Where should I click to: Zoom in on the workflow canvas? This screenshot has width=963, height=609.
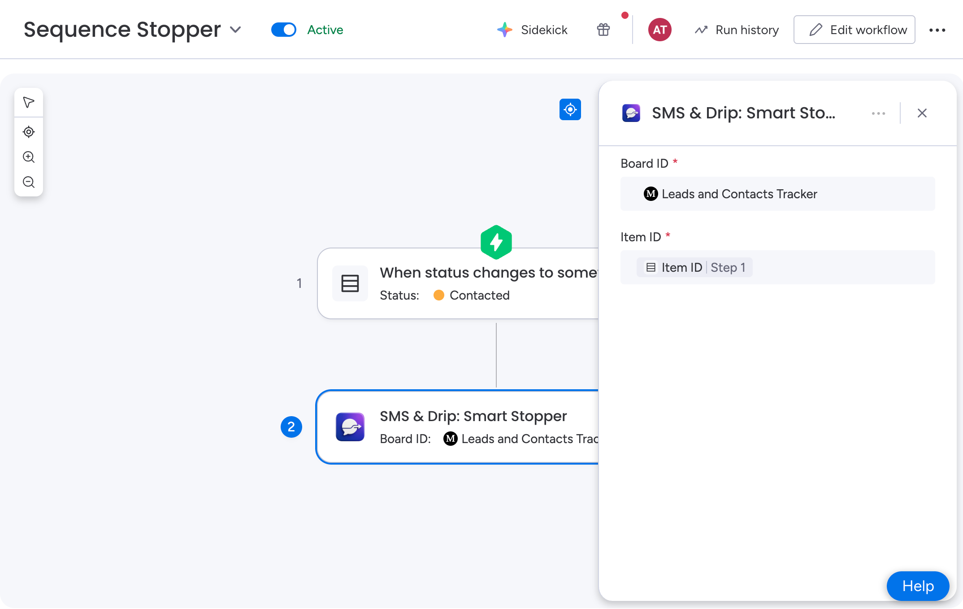point(28,157)
